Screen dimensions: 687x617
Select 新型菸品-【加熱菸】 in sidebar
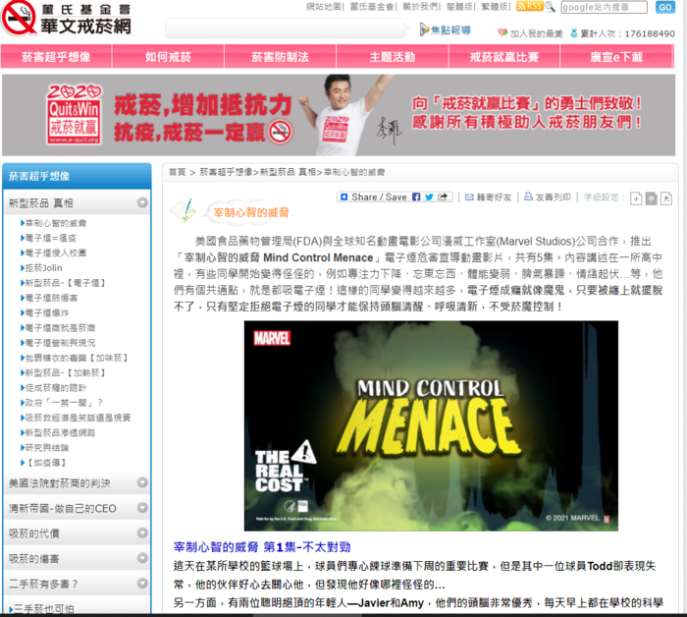(x=66, y=372)
